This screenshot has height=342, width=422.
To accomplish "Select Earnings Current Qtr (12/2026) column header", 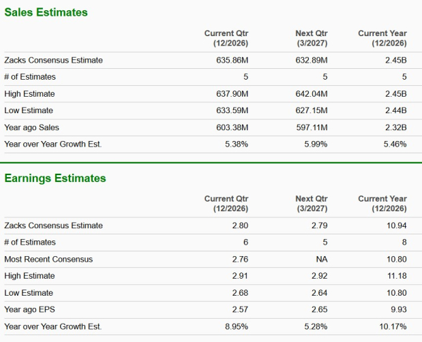I will 226,204.
